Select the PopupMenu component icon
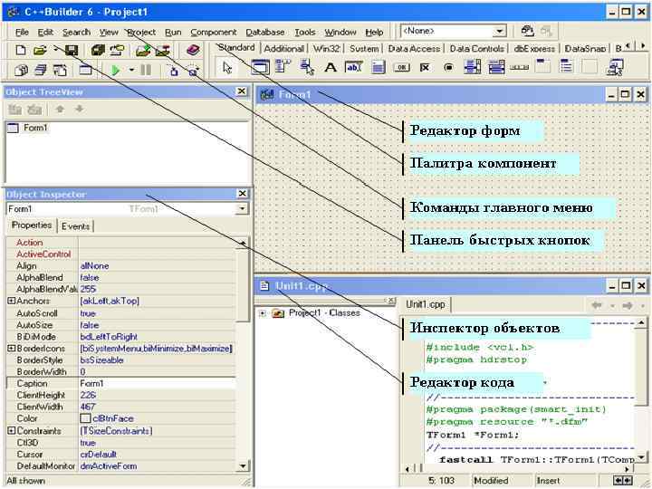The image size is (652, 489). pyautogui.click(x=307, y=67)
